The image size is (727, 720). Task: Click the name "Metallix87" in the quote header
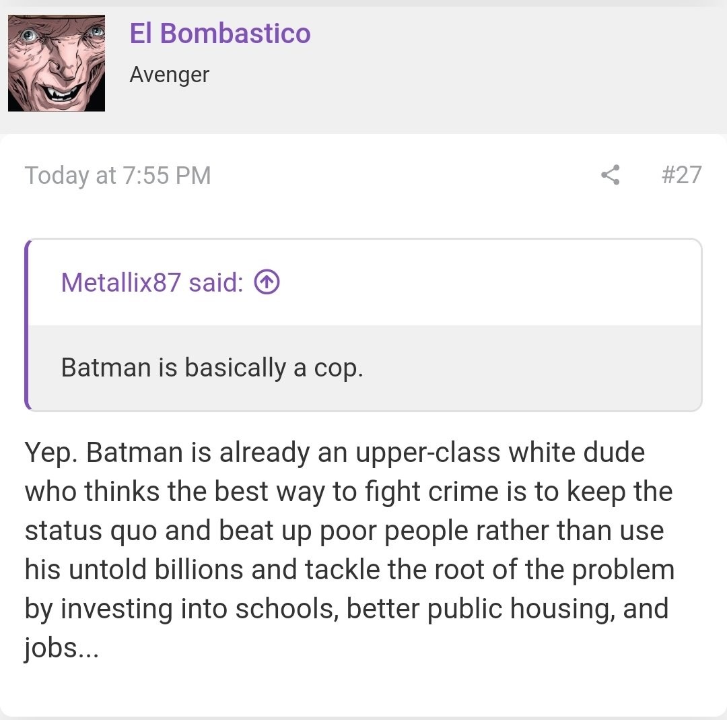click(x=120, y=283)
